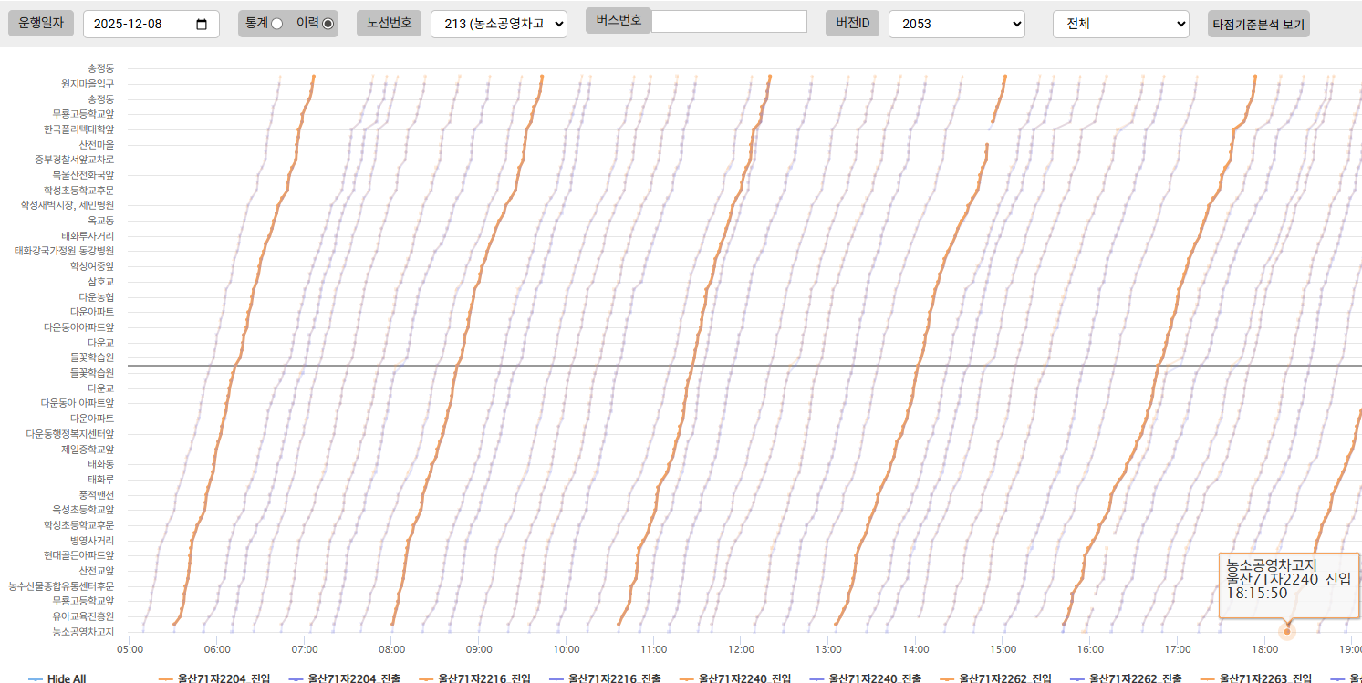Click the 운행일자 label button
Viewport: 1362px width, 683px height.
(x=41, y=24)
